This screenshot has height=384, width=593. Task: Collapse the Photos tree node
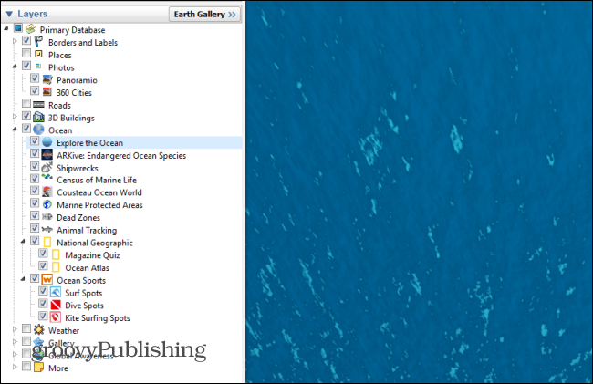(15, 67)
